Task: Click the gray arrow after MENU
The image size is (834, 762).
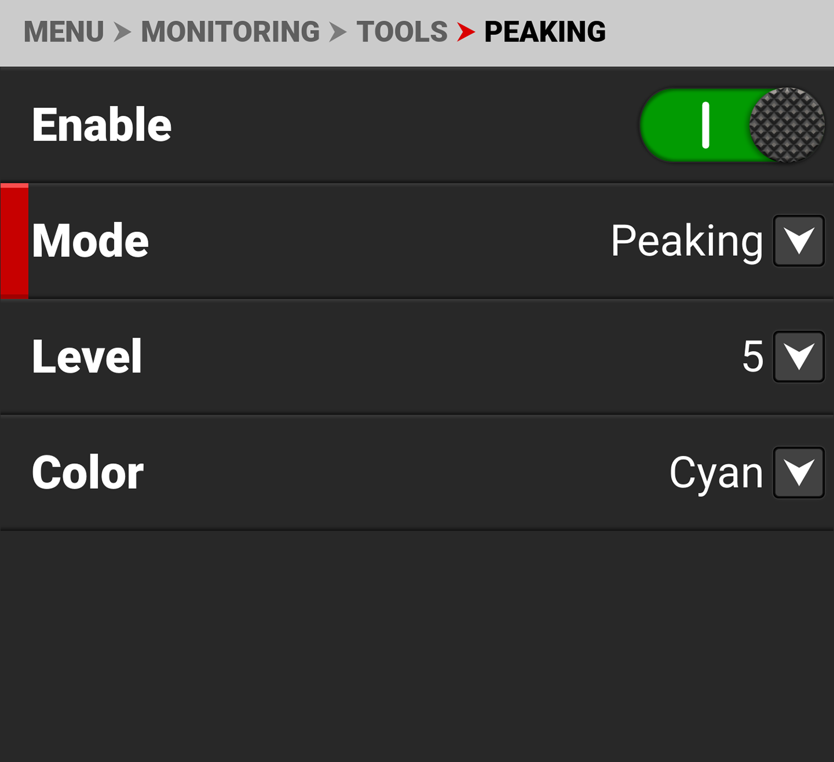Action: [x=122, y=32]
